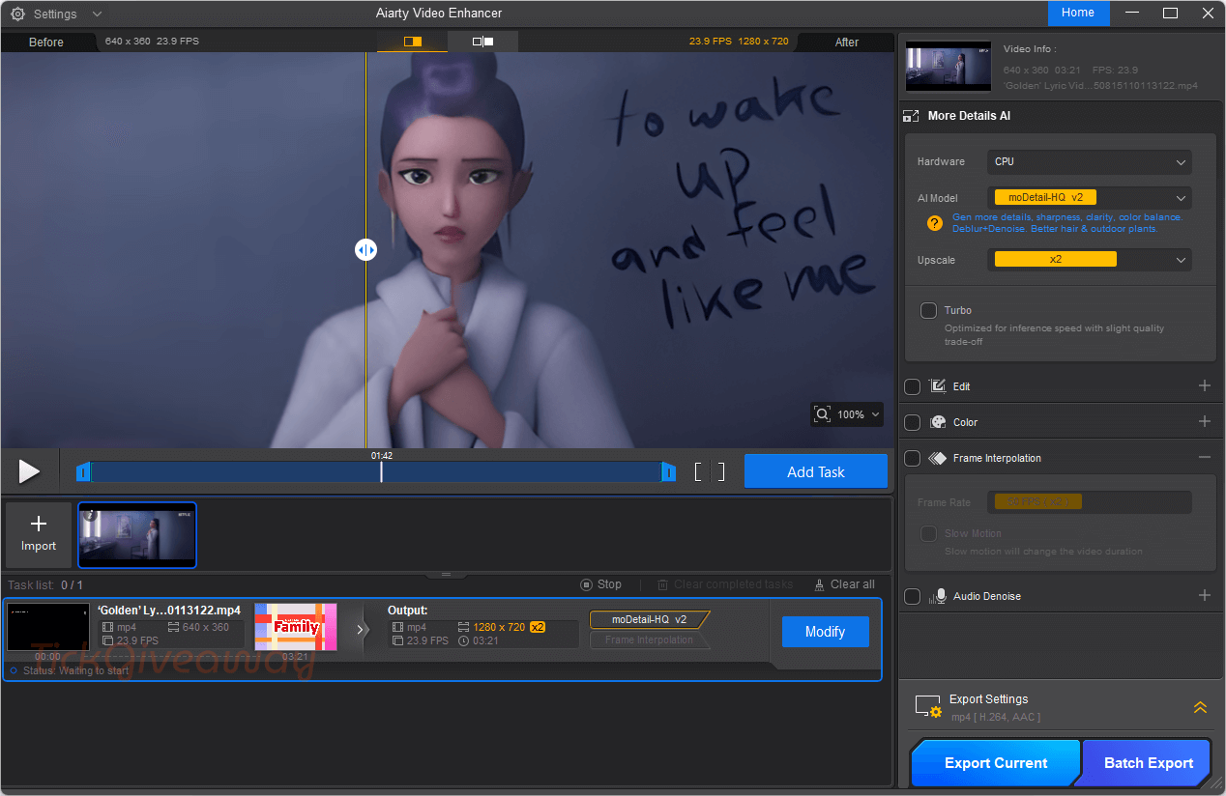This screenshot has width=1226, height=796.
Task: Click the Export Settings icon
Action: pyautogui.click(x=928, y=706)
